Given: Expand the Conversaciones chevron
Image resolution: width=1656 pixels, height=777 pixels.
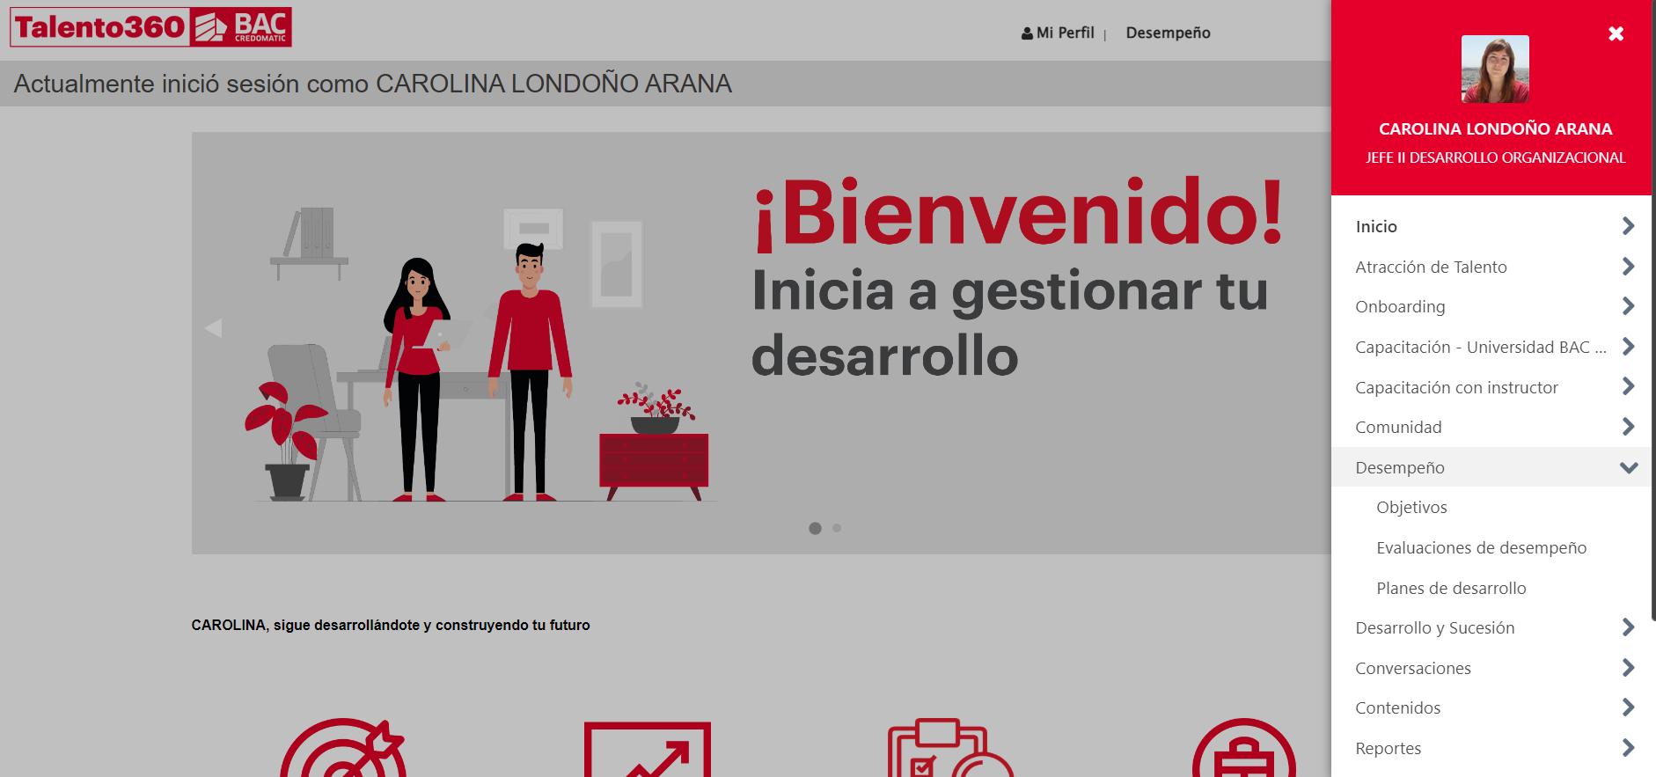Looking at the screenshot, I should coord(1628,668).
